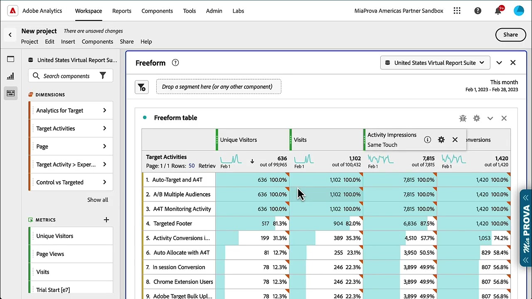This screenshot has width=532, height=299.
Task: Open the notifications bell icon
Action: pyautogui.click(x=498, y=11)
